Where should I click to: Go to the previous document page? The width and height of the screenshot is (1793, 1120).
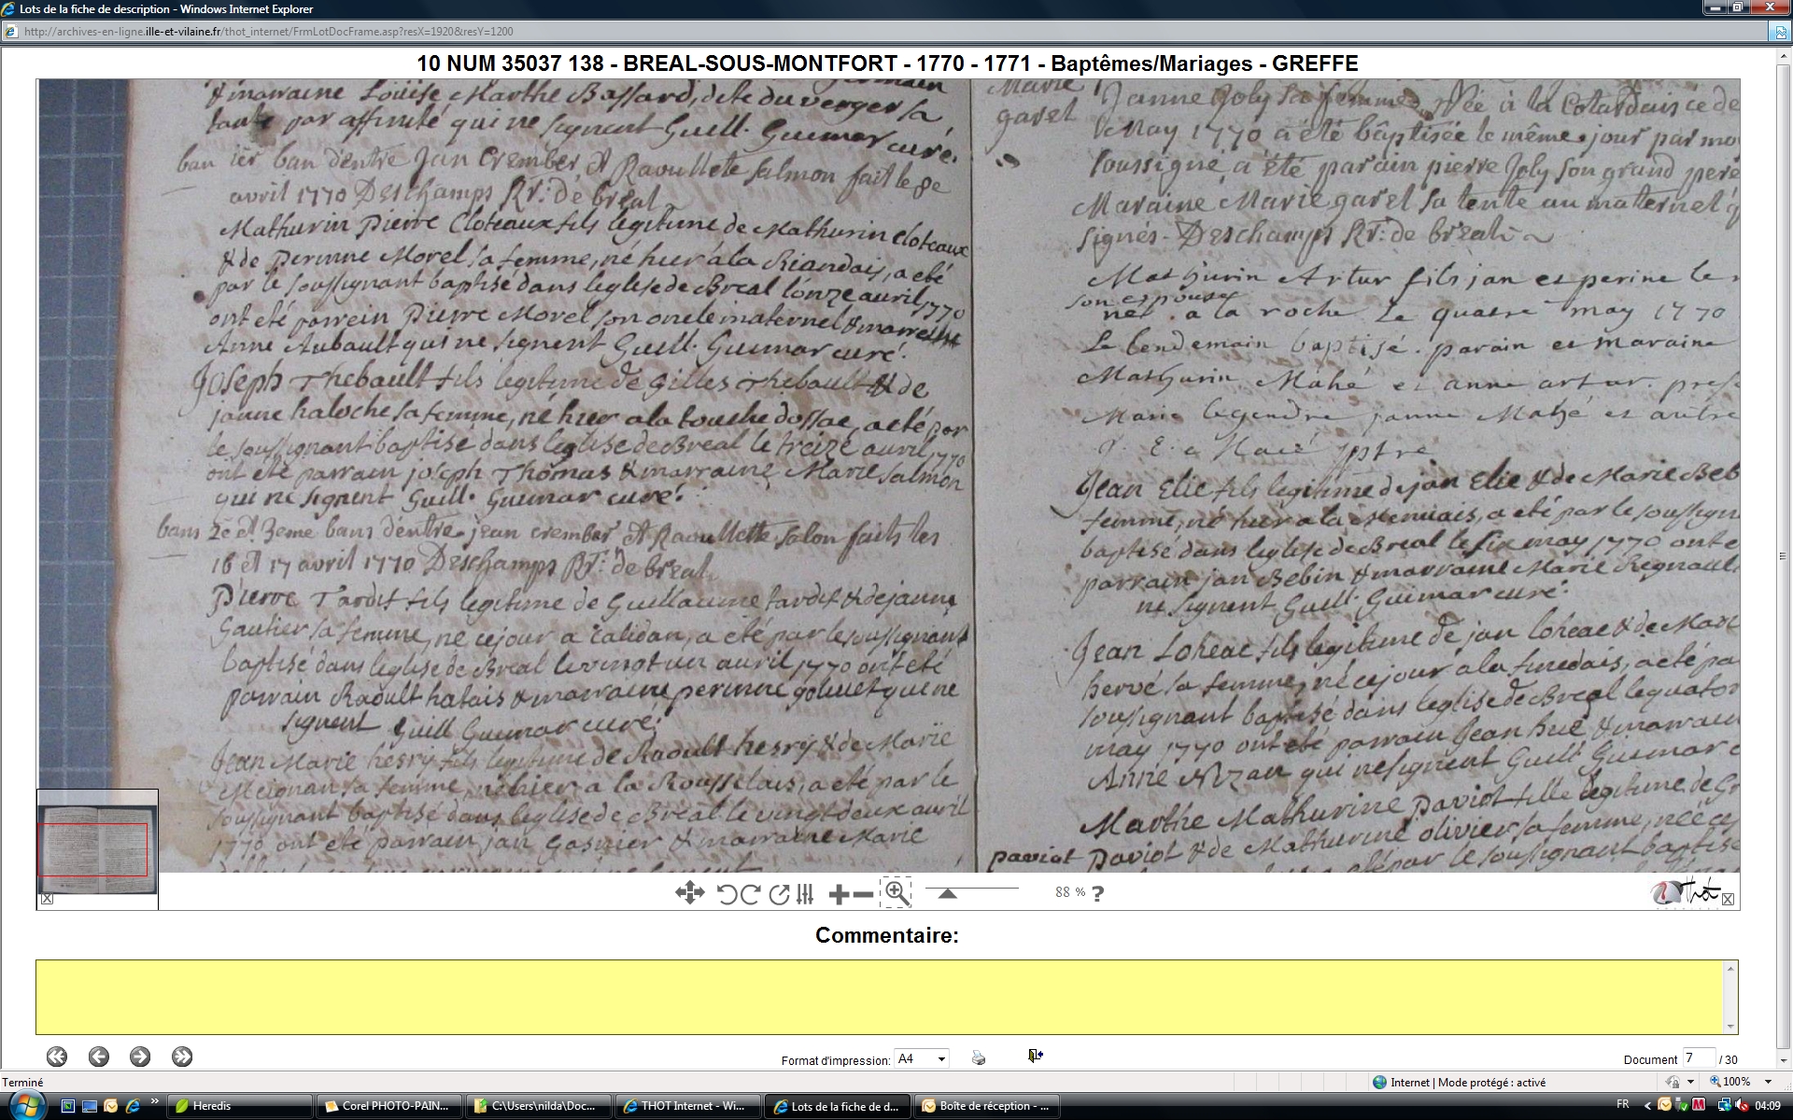coord(98,1057)
